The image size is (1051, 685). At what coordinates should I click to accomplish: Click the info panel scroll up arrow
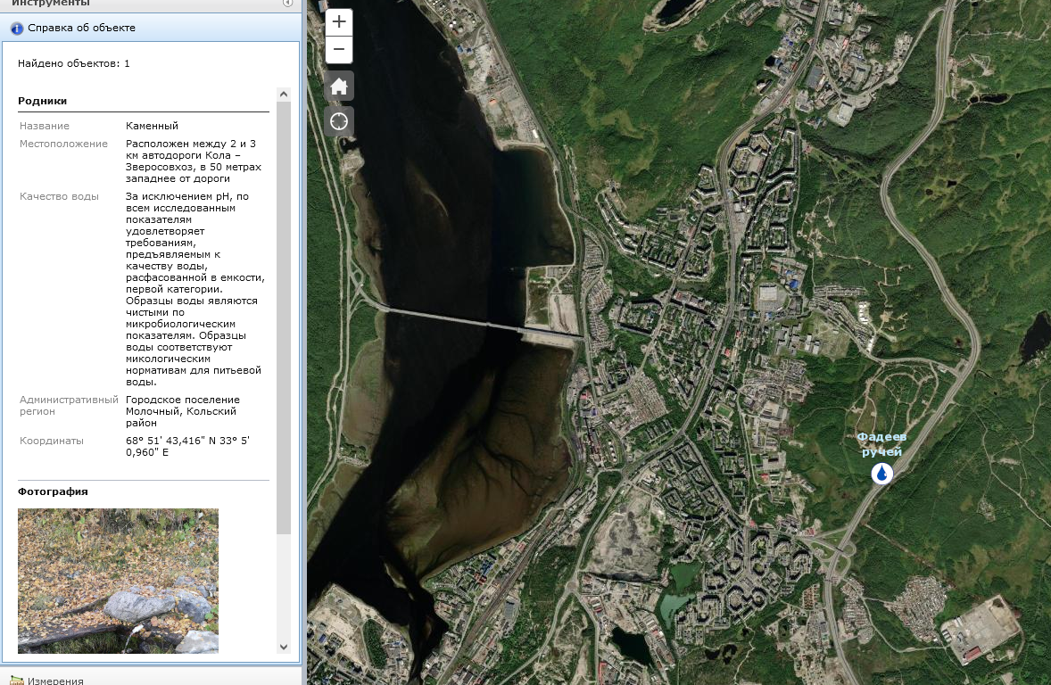click(284, 95)
